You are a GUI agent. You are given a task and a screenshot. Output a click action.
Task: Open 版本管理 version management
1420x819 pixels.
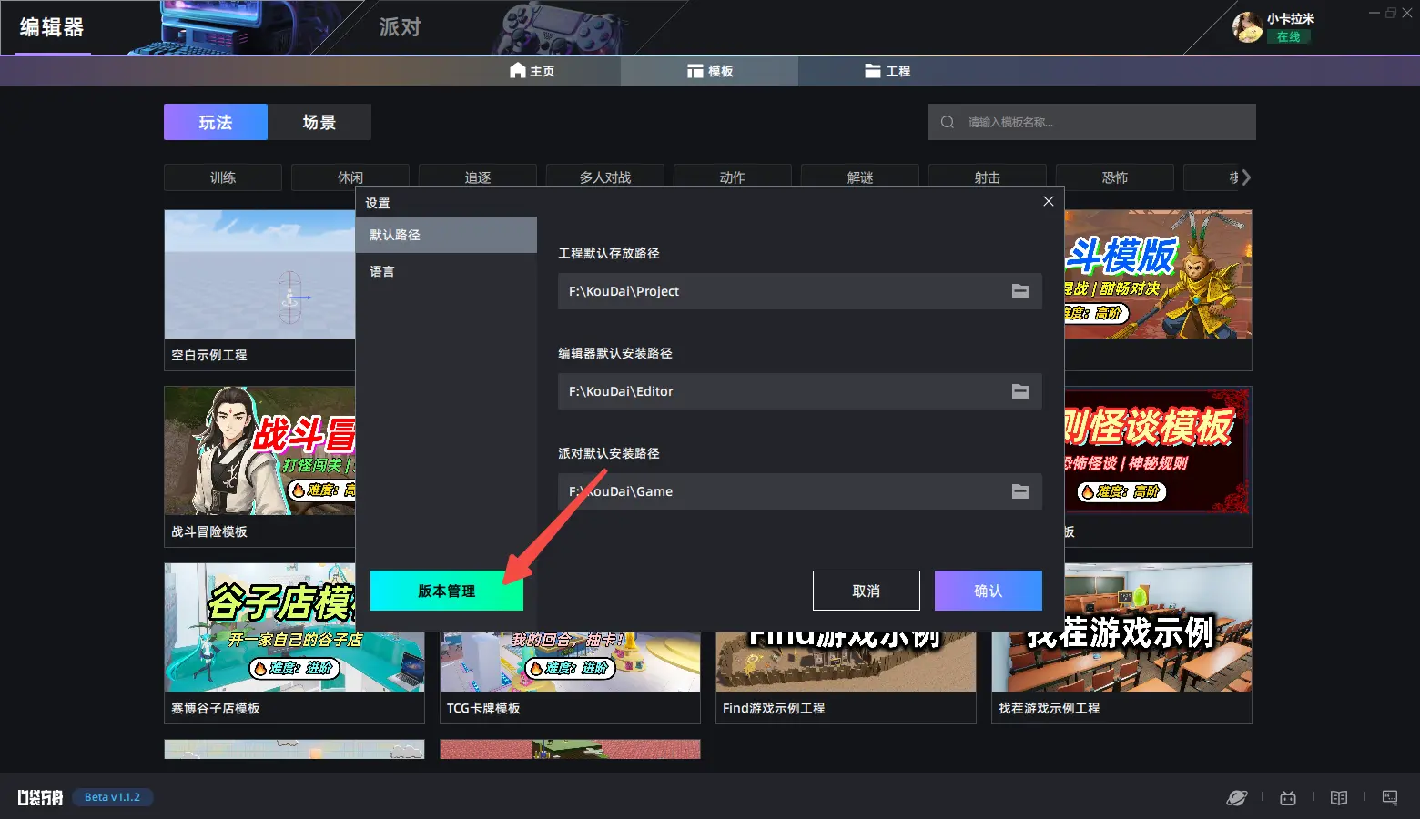point(446,591)
